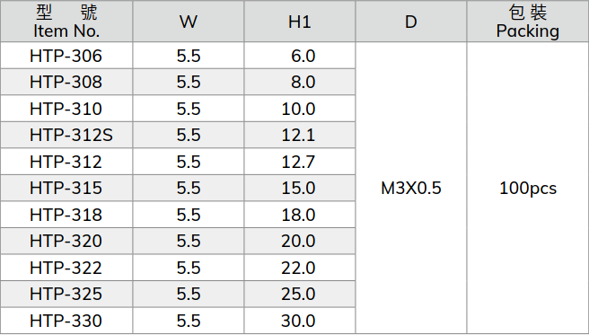
Task: Click the Packing column header
Action: [527, 22]
